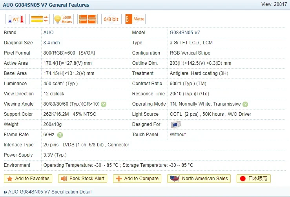Click the 20 pins LVDS interface type value
The image size is (290, 197).
point(86,145)
